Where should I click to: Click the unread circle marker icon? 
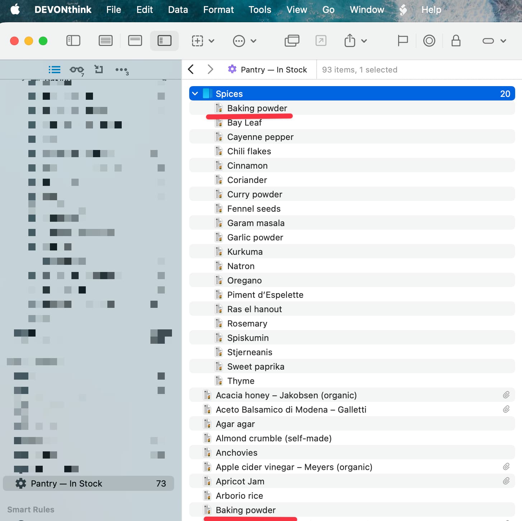point(429,41)
